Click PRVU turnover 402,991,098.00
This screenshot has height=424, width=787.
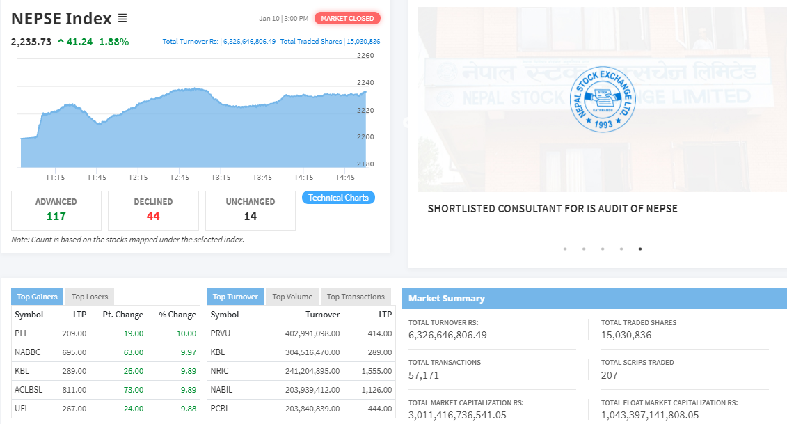[x=312, y=333]
